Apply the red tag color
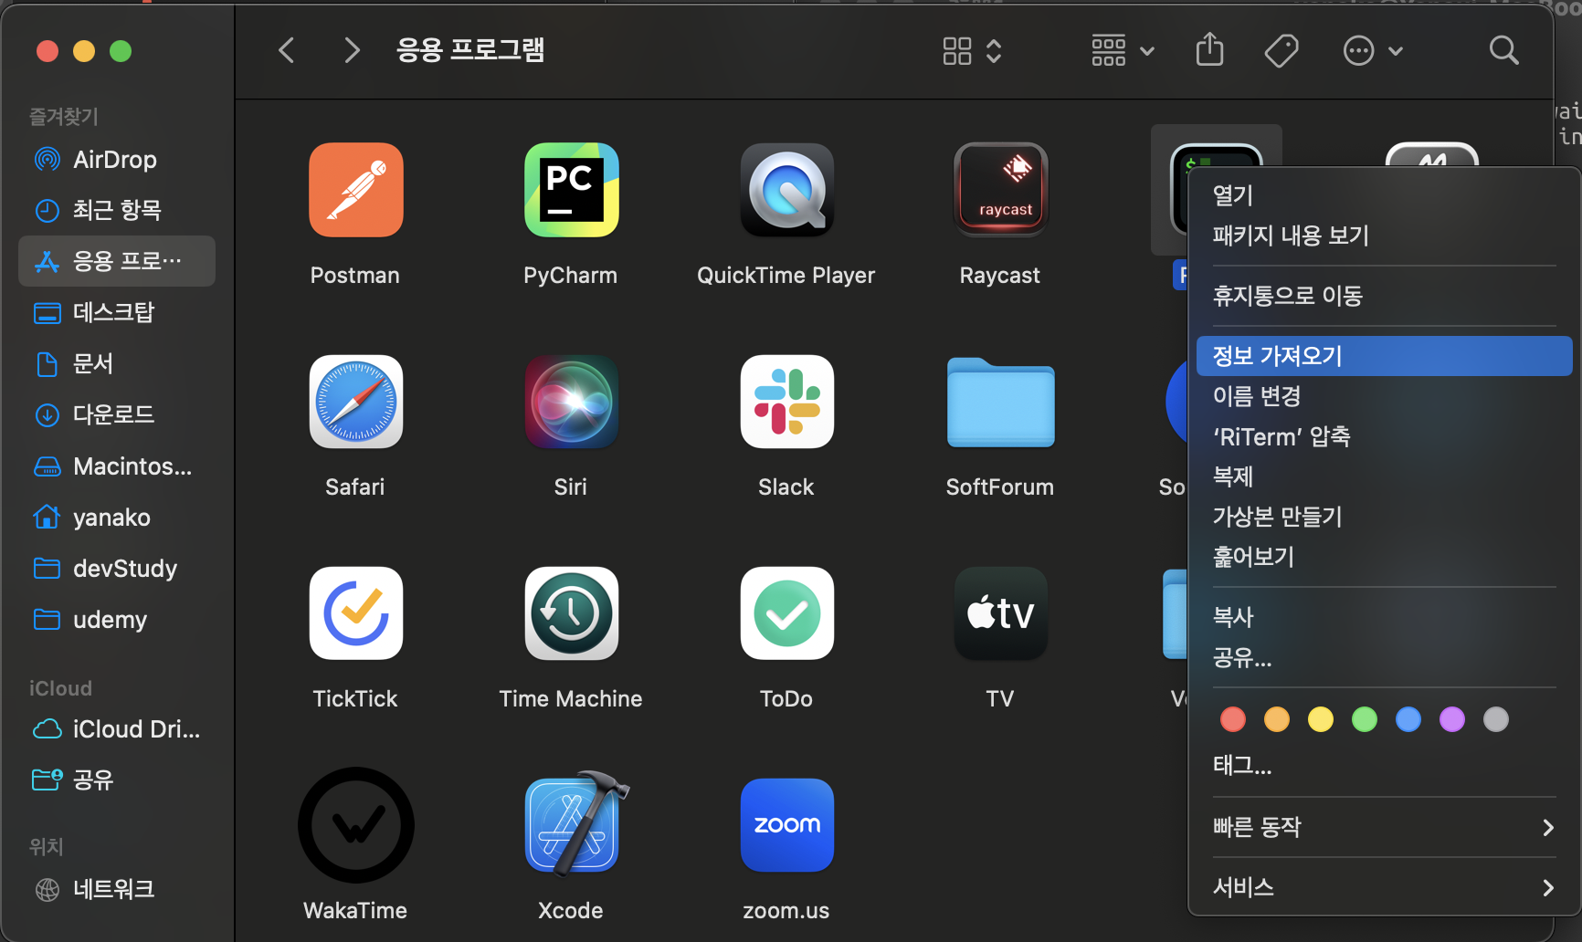1582x942 pixels. pos(1233,719)
